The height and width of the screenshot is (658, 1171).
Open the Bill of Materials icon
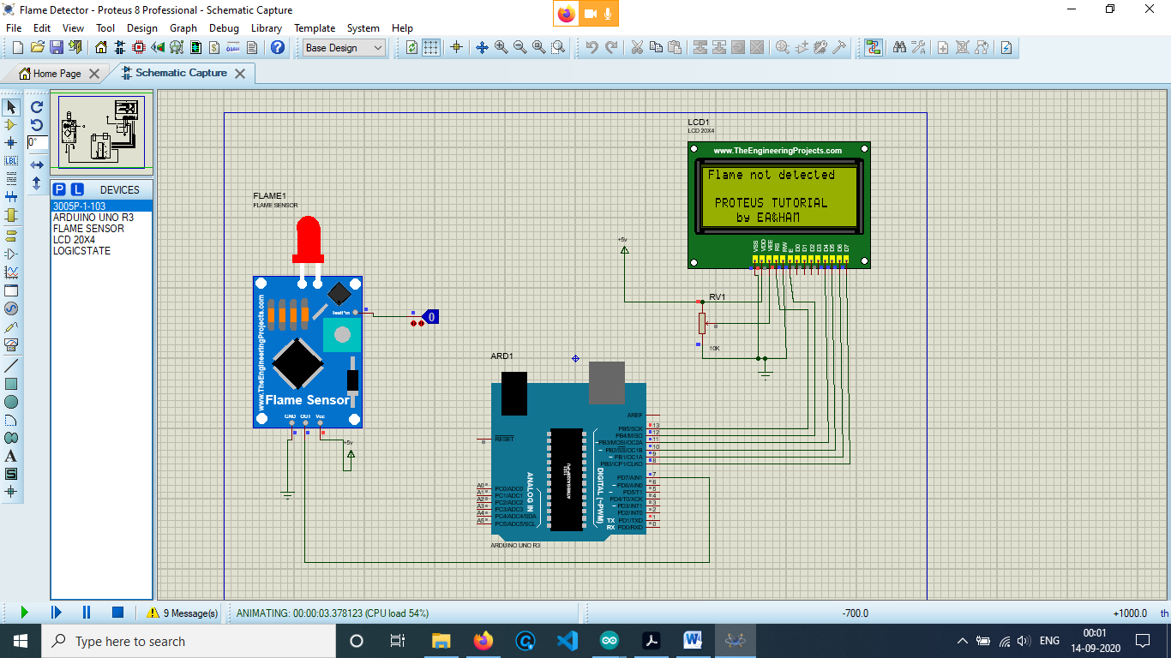tap(214, 47)
